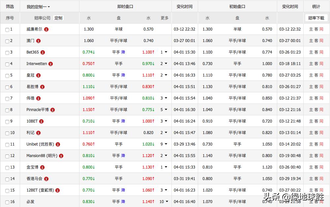
Task: Click 主 stats link in 威廉希尔 row
Action: pyautogui.click(x=311, y=29)
